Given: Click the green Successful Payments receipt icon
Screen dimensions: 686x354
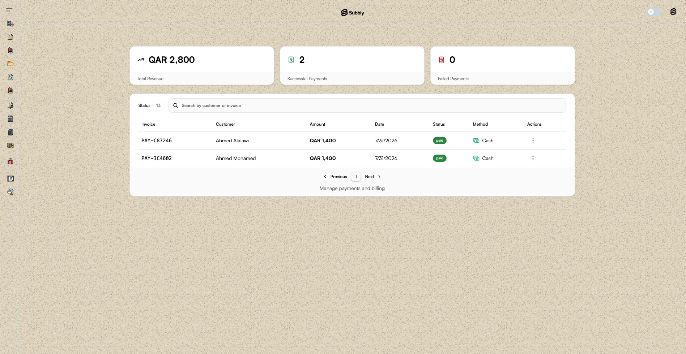Looking at the screenshot, I should coord(291,60).
